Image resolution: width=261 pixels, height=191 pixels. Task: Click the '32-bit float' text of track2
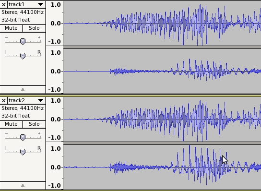pyautogui.click(x=16, y=116)
